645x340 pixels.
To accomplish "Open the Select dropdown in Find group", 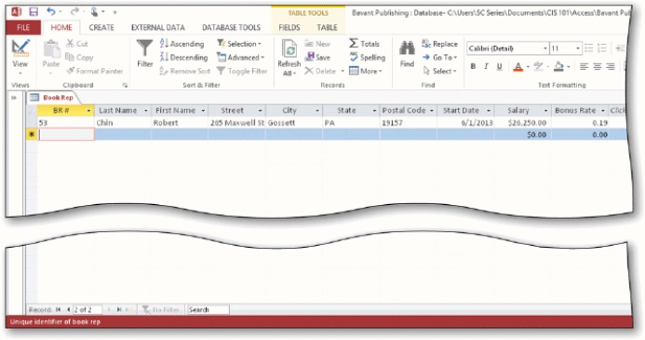I will coord(439,71).
